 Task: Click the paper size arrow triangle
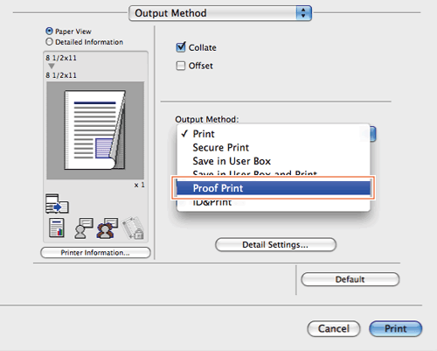[52, 67]
